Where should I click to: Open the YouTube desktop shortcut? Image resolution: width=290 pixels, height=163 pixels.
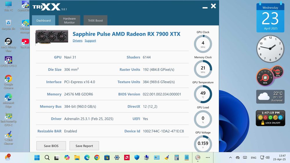[25, 44]
